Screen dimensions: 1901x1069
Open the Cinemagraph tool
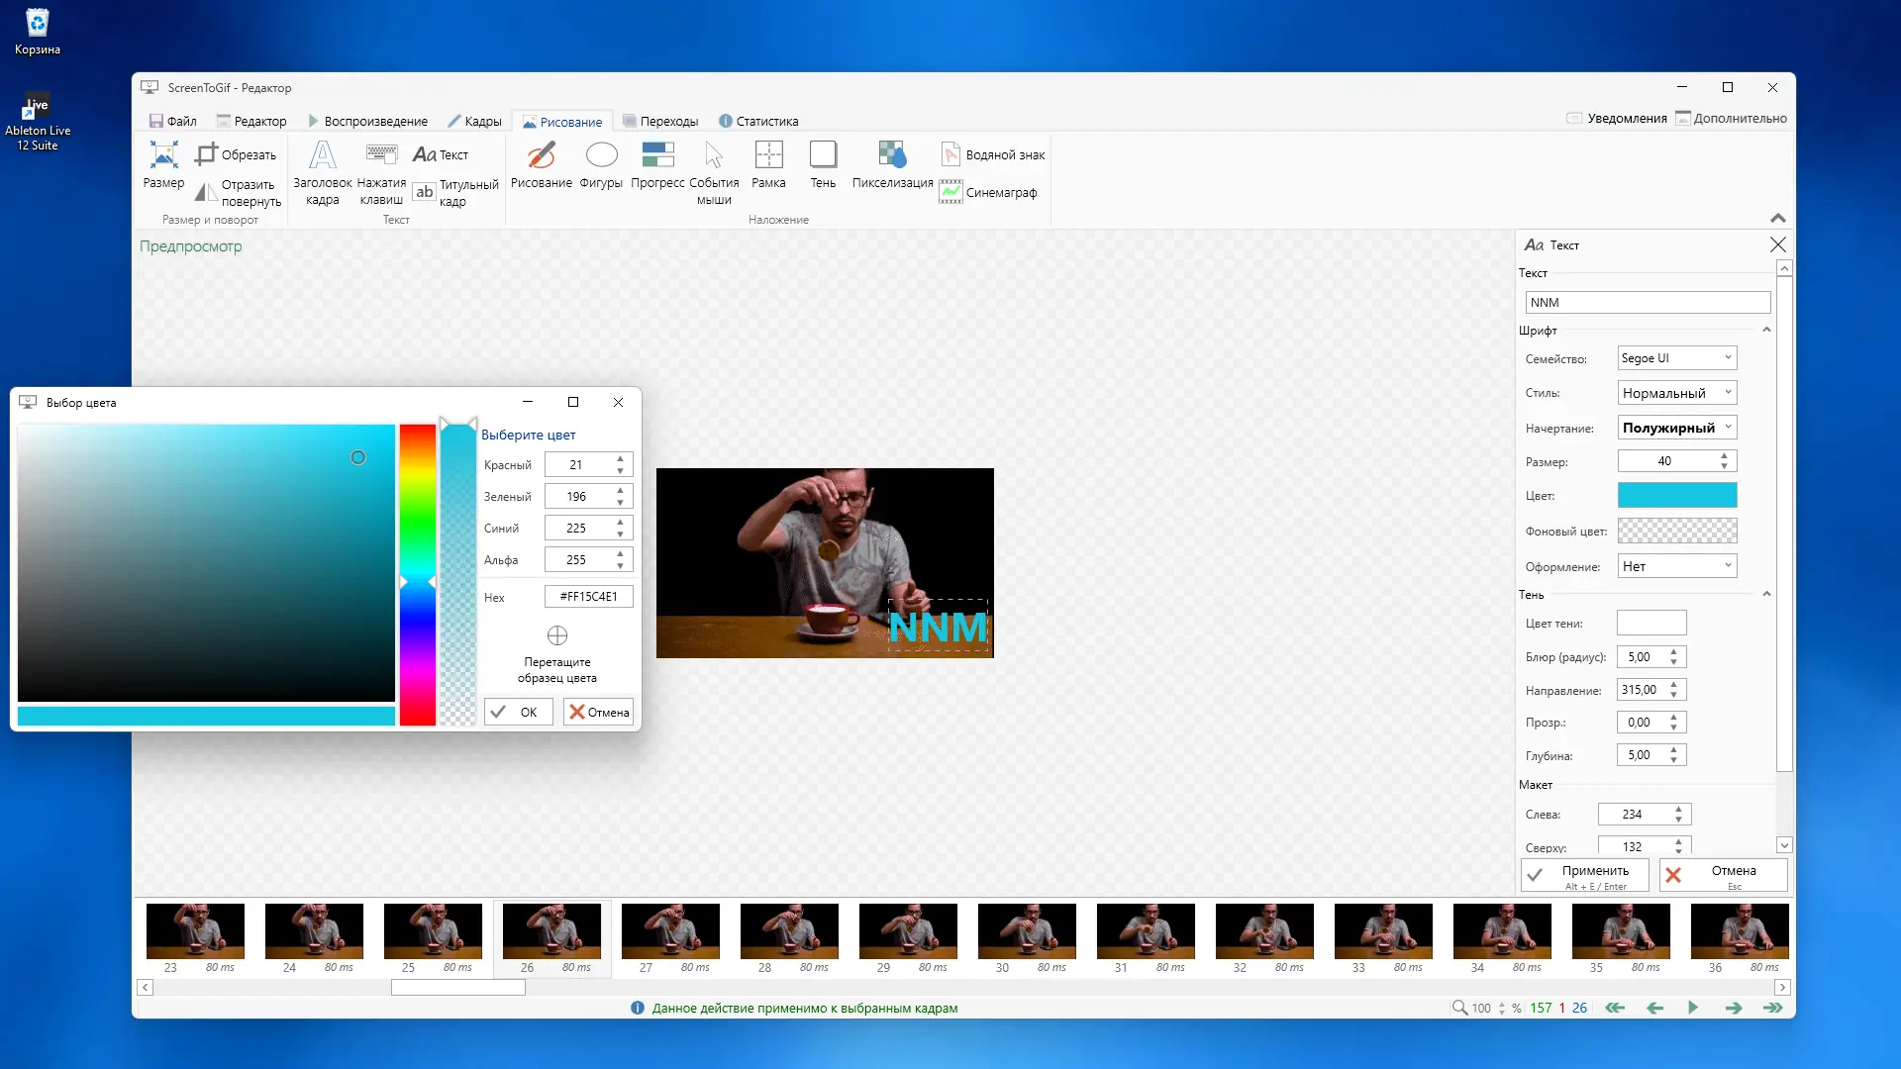pyautogui.click(x=950, y=192)
